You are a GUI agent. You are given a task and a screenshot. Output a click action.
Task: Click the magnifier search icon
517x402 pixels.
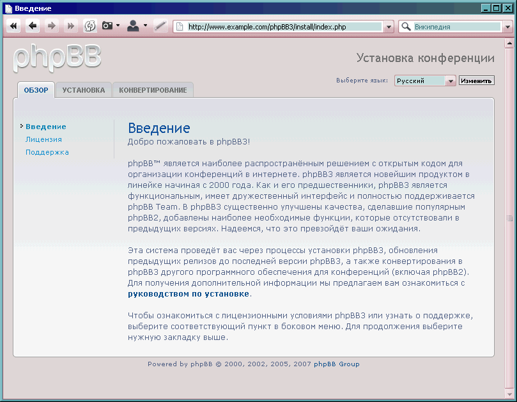tap(406, 26)
